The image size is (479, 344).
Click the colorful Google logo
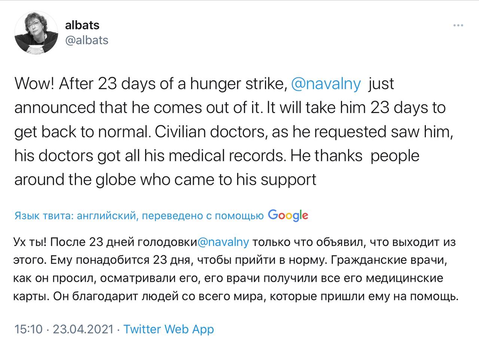click(x=288, y=215)
